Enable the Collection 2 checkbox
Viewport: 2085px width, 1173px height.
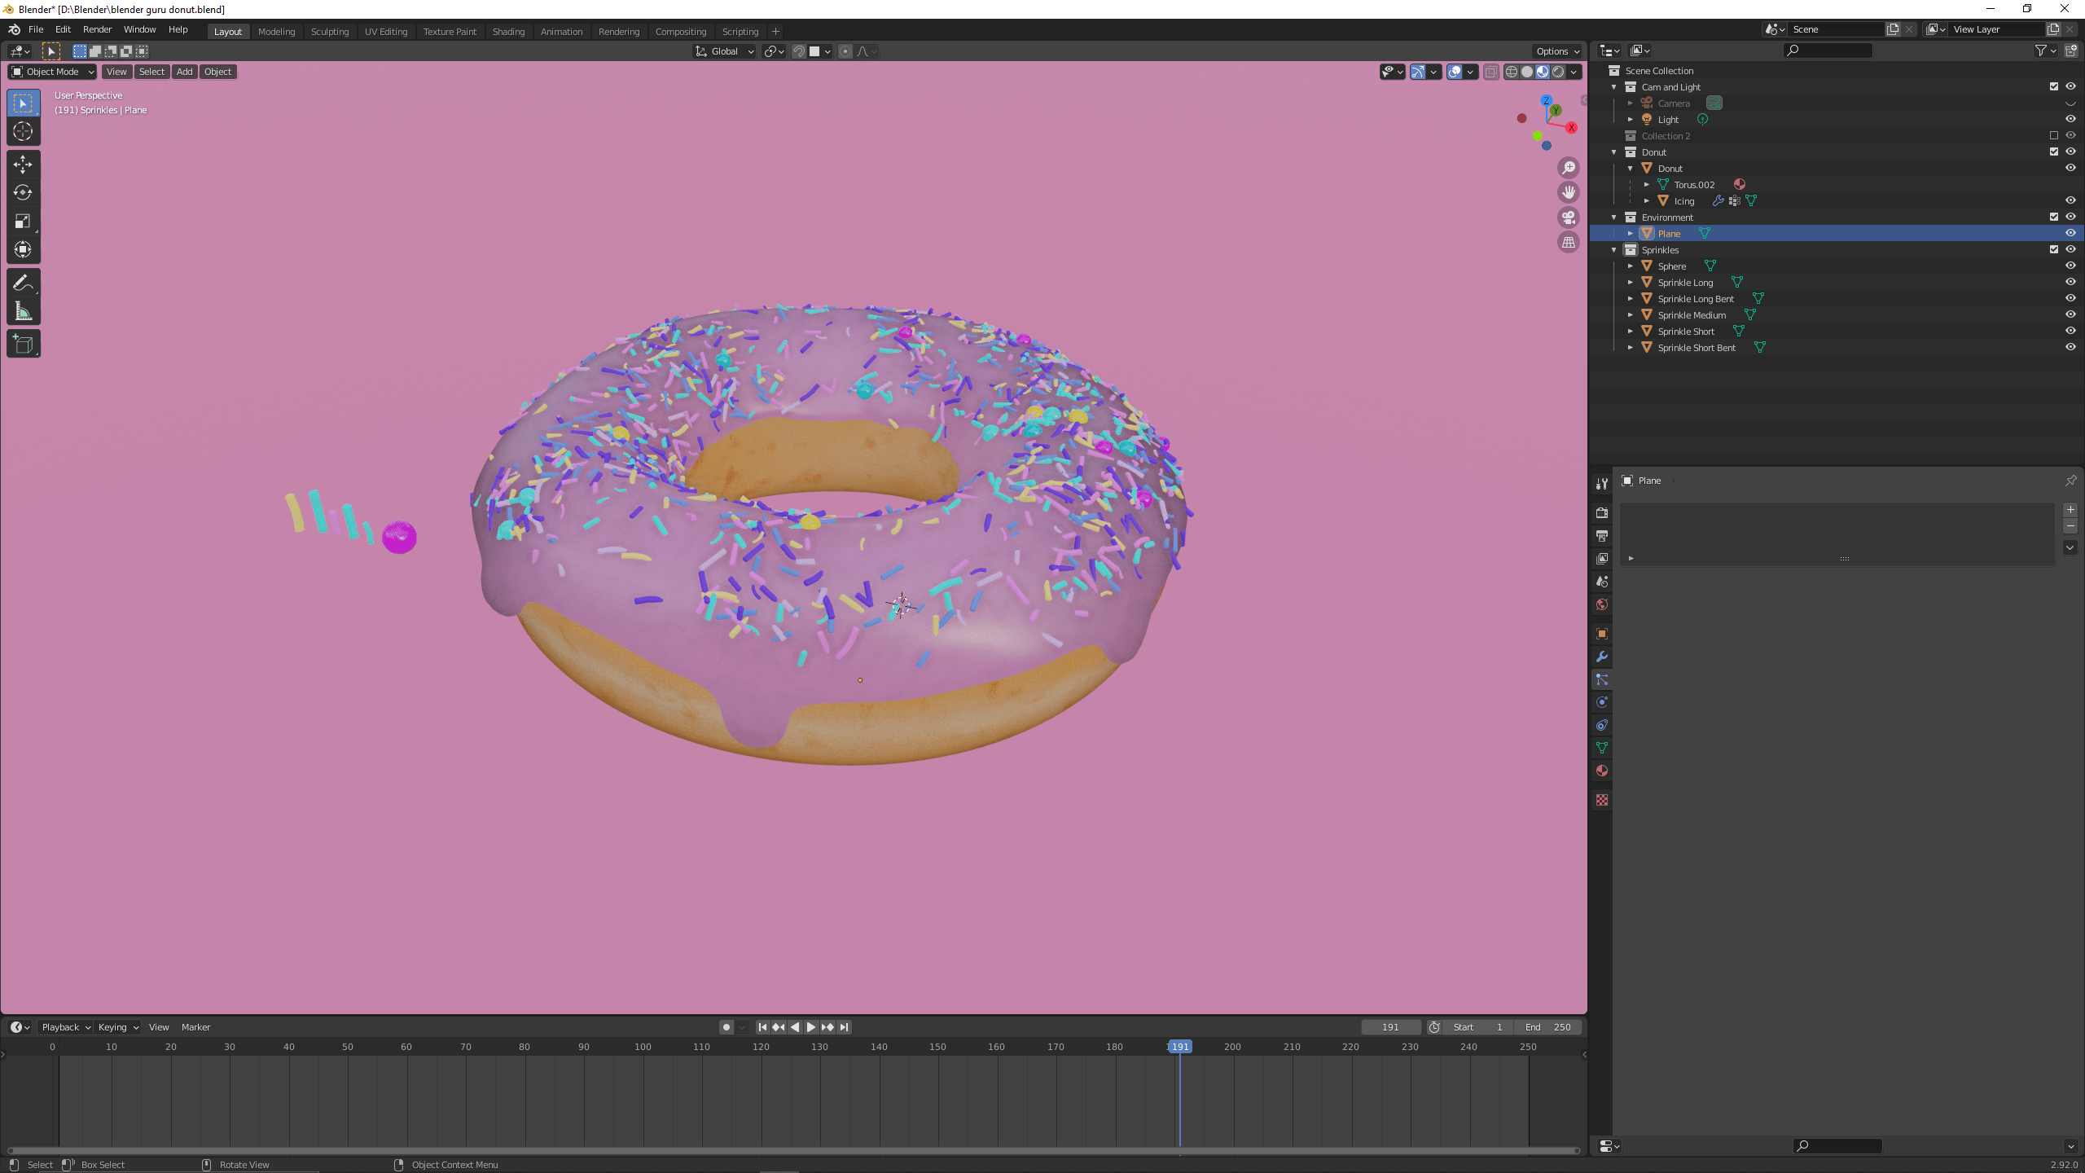pyautogui.click(x=2054, y=135)
